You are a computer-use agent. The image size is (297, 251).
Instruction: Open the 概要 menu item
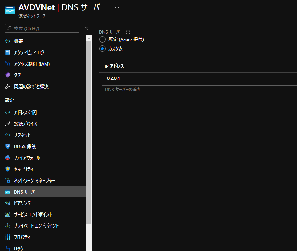pyautogui.click(x=18, y=41)
